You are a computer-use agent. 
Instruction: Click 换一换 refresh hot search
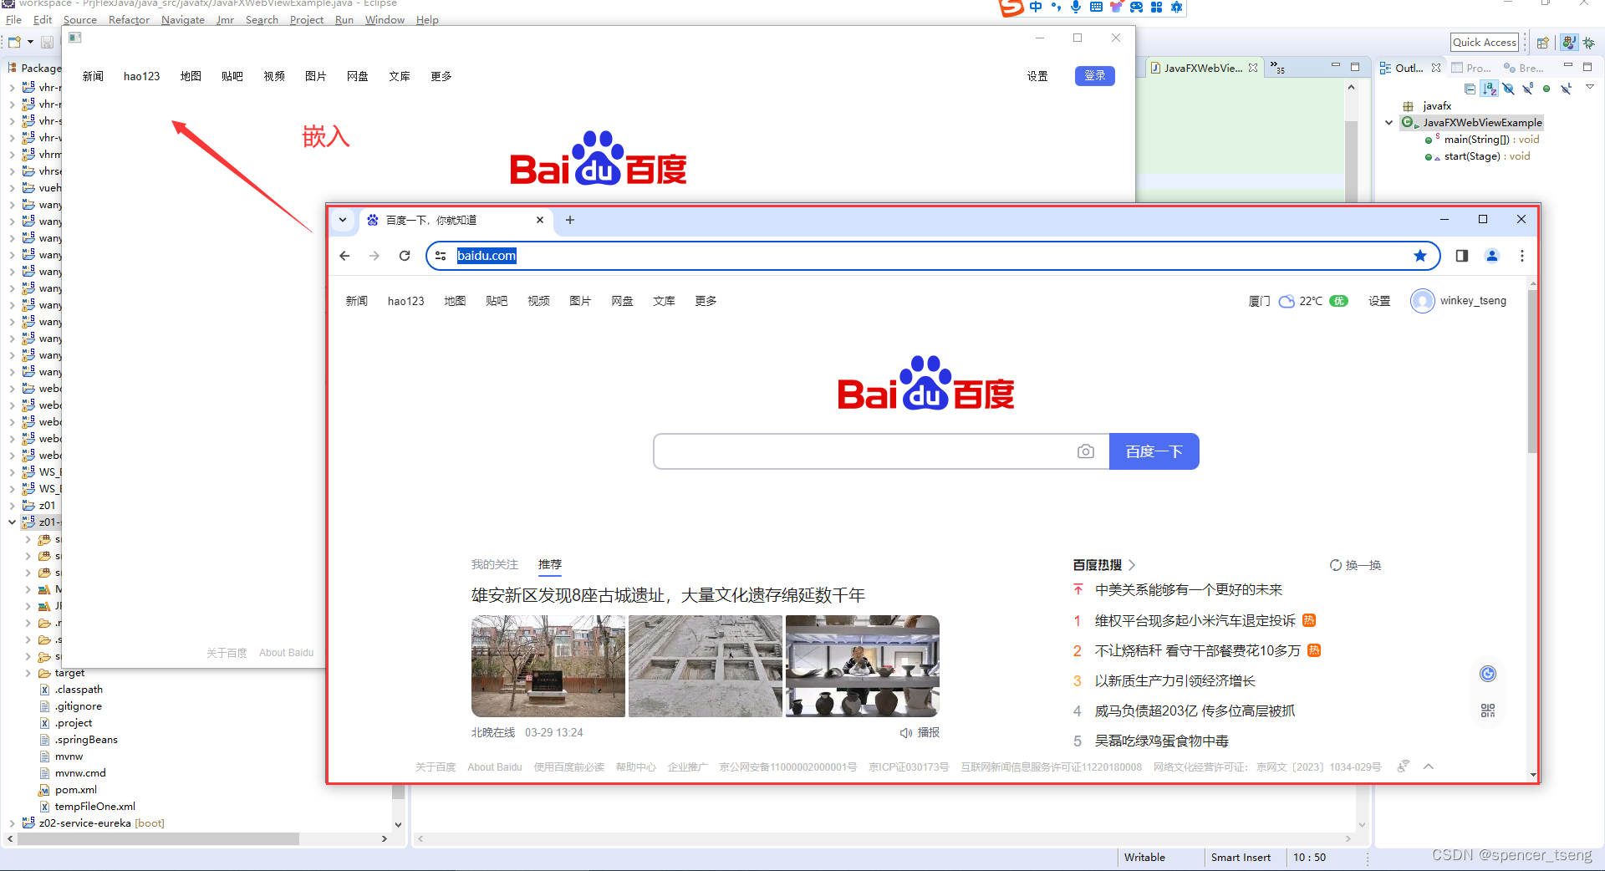click(x=1356, y=565)
